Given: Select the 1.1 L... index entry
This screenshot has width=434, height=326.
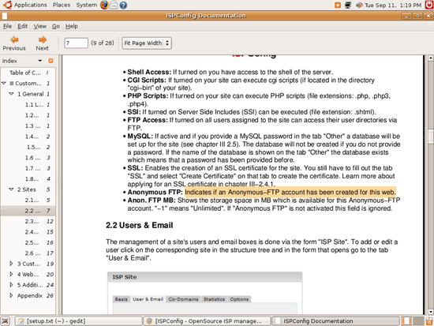Looking at the screenshot, I should [x=28, y=104].
